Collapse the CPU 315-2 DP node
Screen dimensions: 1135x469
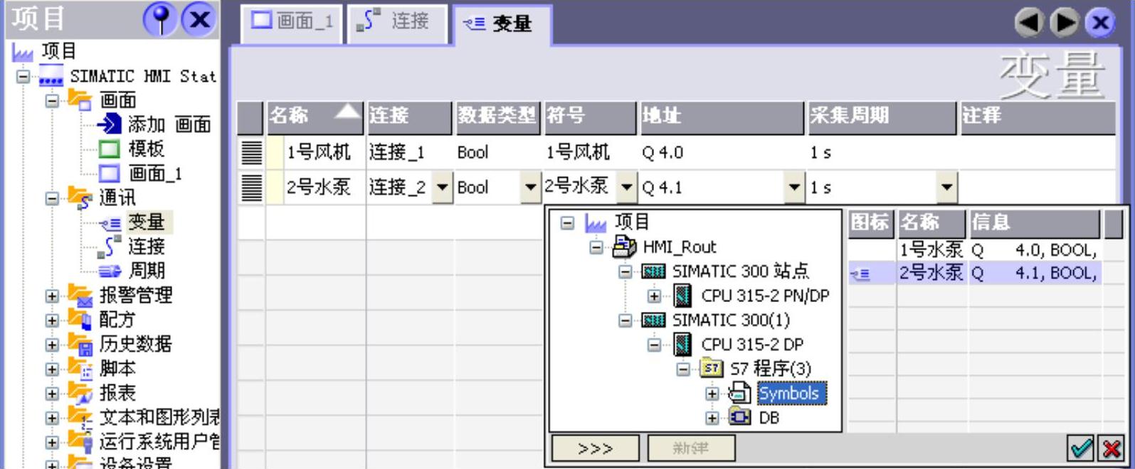tap(654, 345)
